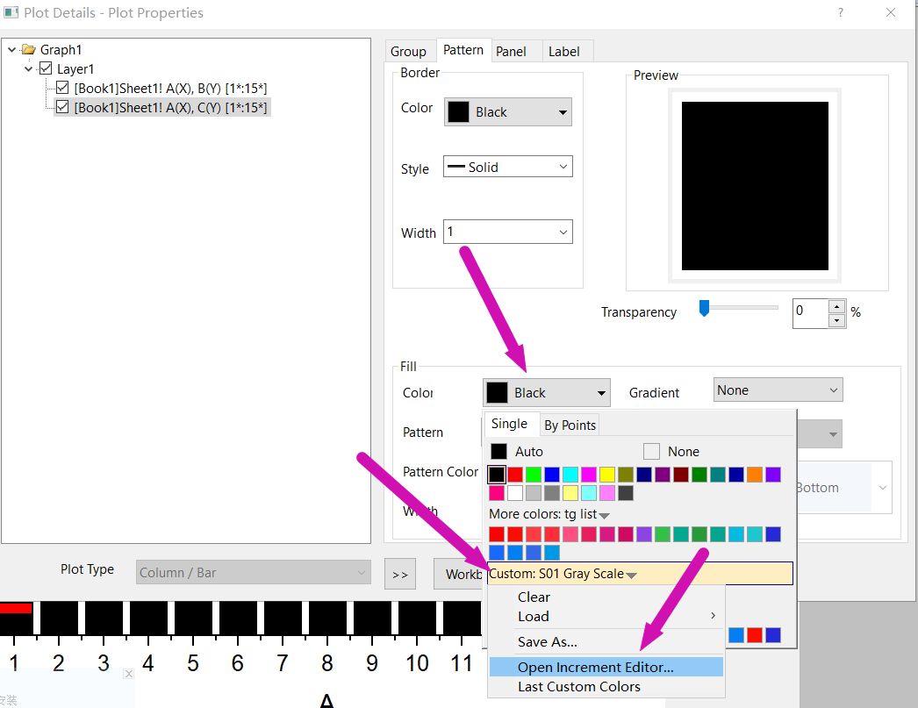Open the Border Color dropdown
918x708 pixels.
507,111
